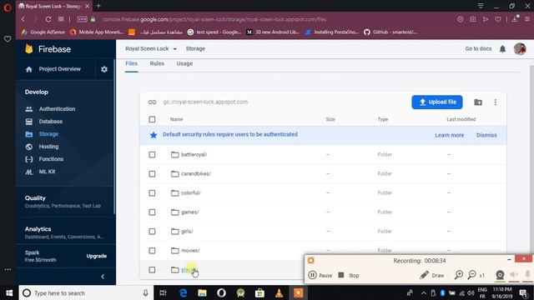Collapse the Firebase sidebar with the chevron
Image resolution: width=534 pixels, height=300 pixels.
[x=103, y=277]
